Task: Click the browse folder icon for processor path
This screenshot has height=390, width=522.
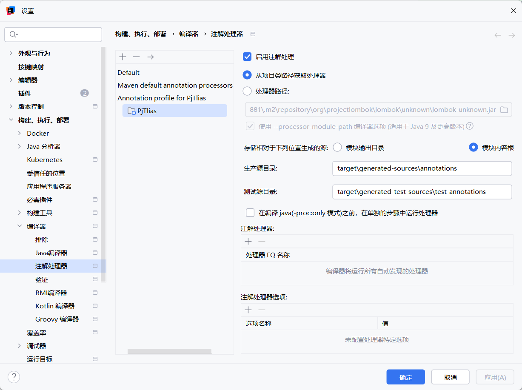Action: 504,110
